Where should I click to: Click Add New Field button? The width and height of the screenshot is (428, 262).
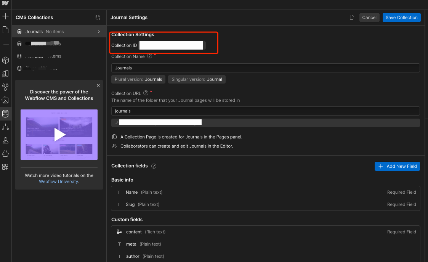point(397,166)
